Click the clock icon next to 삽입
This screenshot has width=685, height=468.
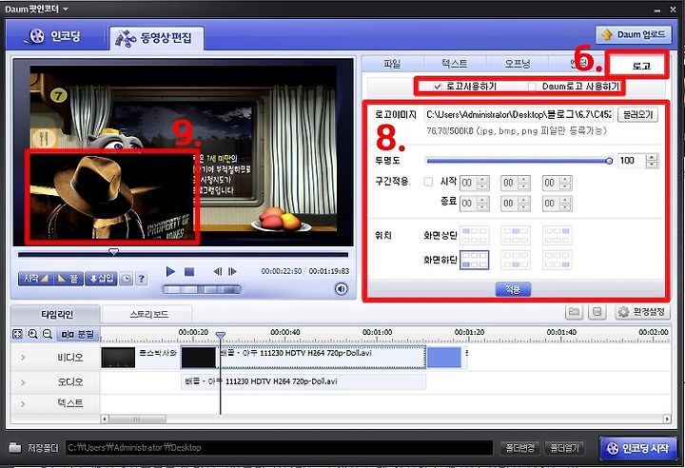pyautogui.click(x=127, y=279)
